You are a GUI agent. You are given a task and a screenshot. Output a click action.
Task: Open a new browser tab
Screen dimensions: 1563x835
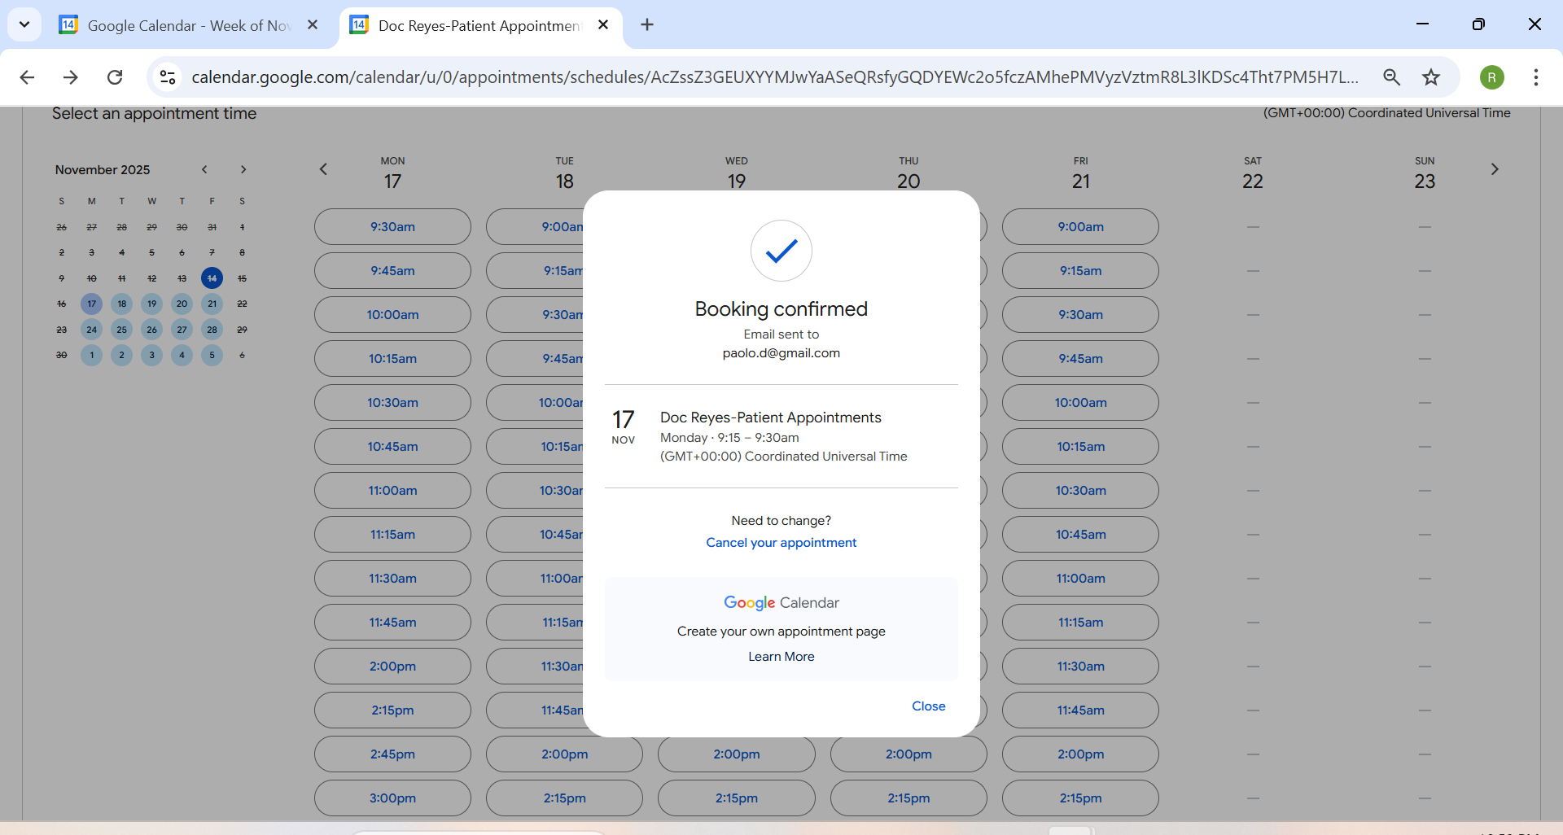click(x=647, y=25)
